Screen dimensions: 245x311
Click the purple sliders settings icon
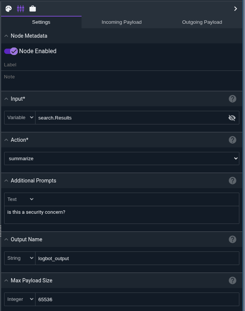pyautogui.click(x=20, y=8)
